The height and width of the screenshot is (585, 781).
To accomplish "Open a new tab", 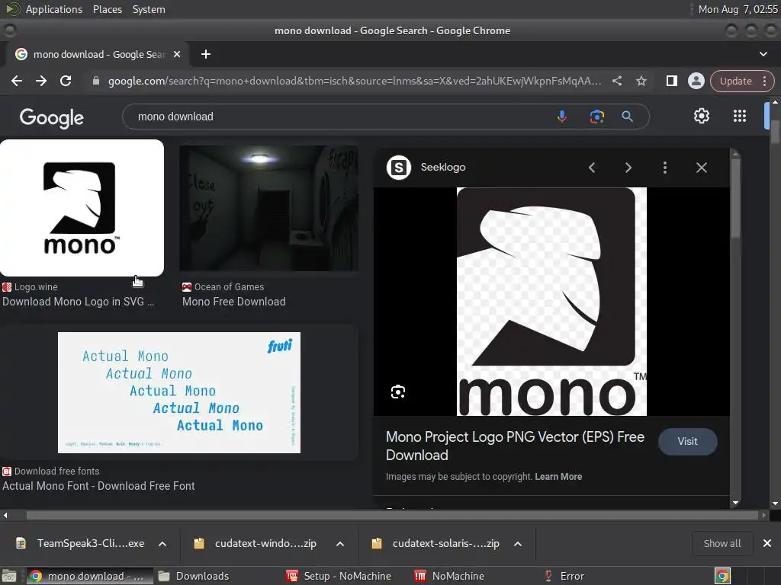I will pos(206,54).
